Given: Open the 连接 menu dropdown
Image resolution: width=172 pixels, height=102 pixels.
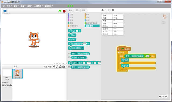Looking at the screenshot, I should 30,6.
